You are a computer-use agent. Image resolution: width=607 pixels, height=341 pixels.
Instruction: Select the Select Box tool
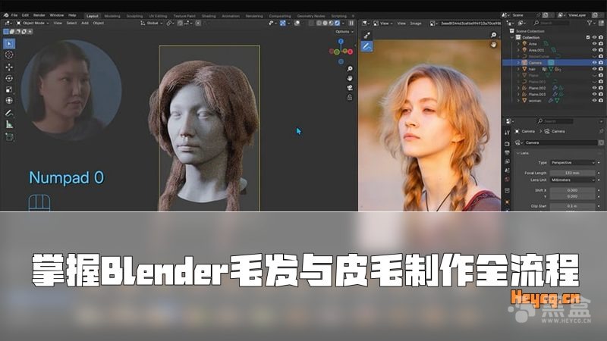tap(9, 43)
